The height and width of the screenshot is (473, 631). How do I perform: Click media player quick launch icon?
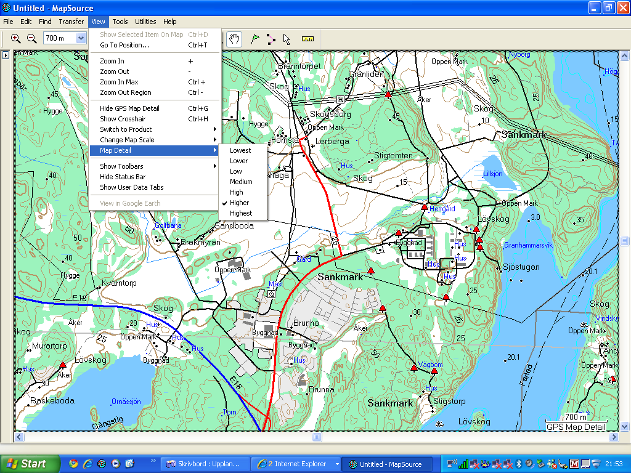pos(115,464)
